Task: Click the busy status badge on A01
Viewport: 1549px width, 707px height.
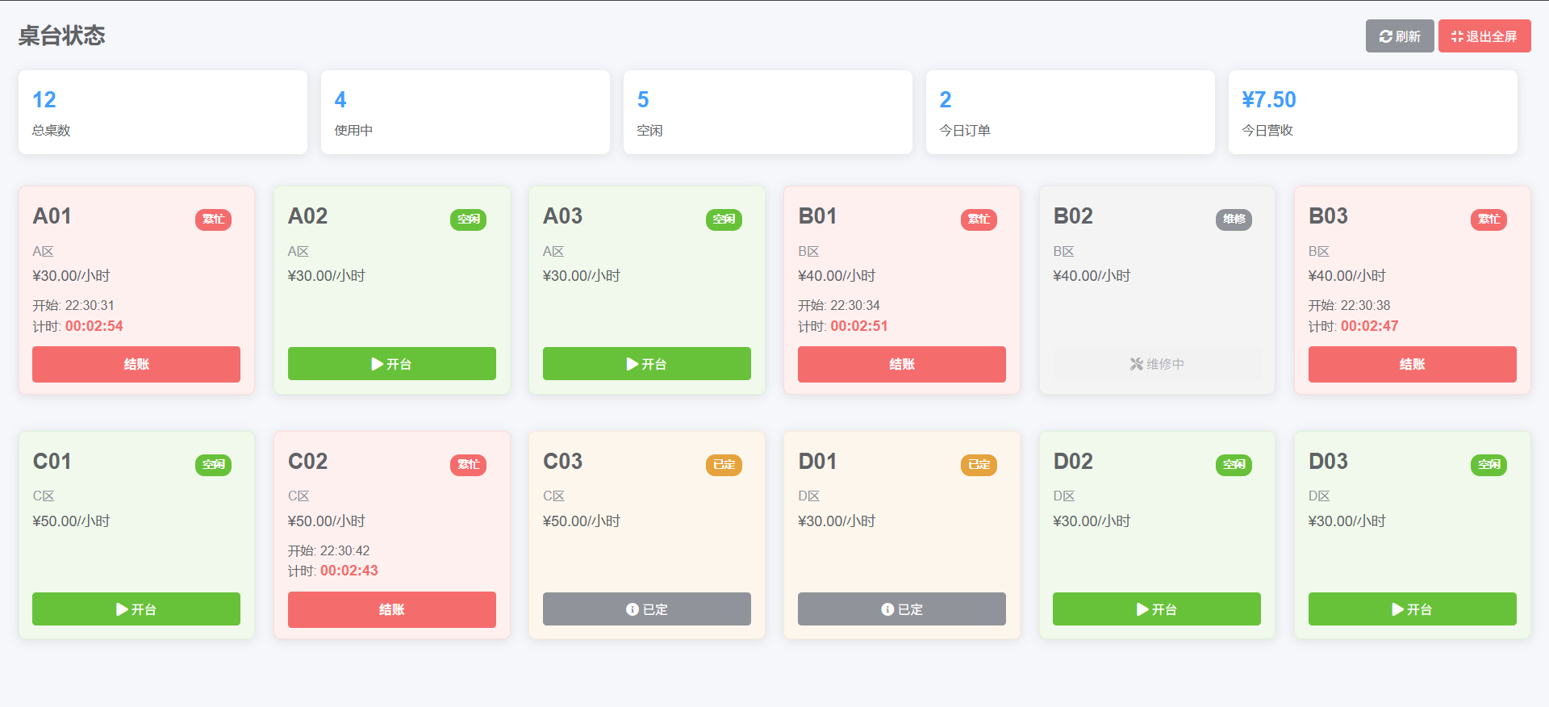Action: pos(213,220)
